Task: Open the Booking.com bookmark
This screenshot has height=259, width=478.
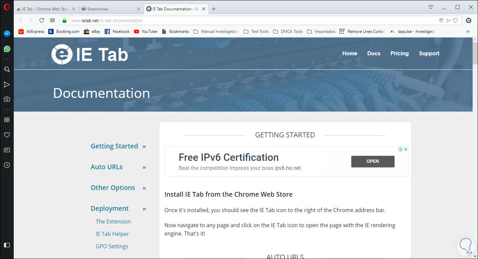Action: pyautogui.click(x=64, y=31)
